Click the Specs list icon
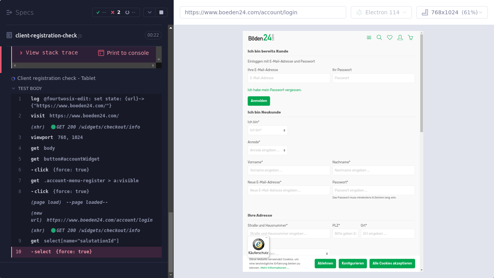Screen dimensions: 494x278 (x=9, y=12)
